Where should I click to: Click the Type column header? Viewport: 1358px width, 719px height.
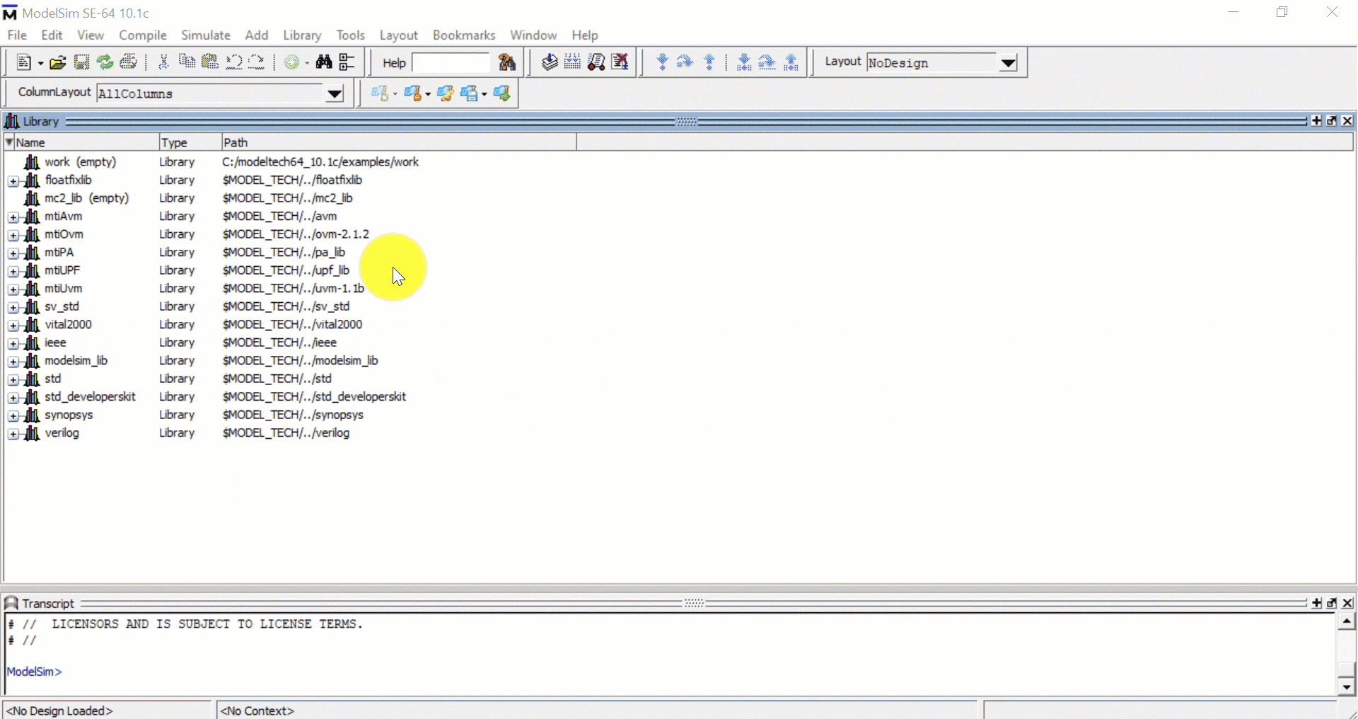(190, 142)
